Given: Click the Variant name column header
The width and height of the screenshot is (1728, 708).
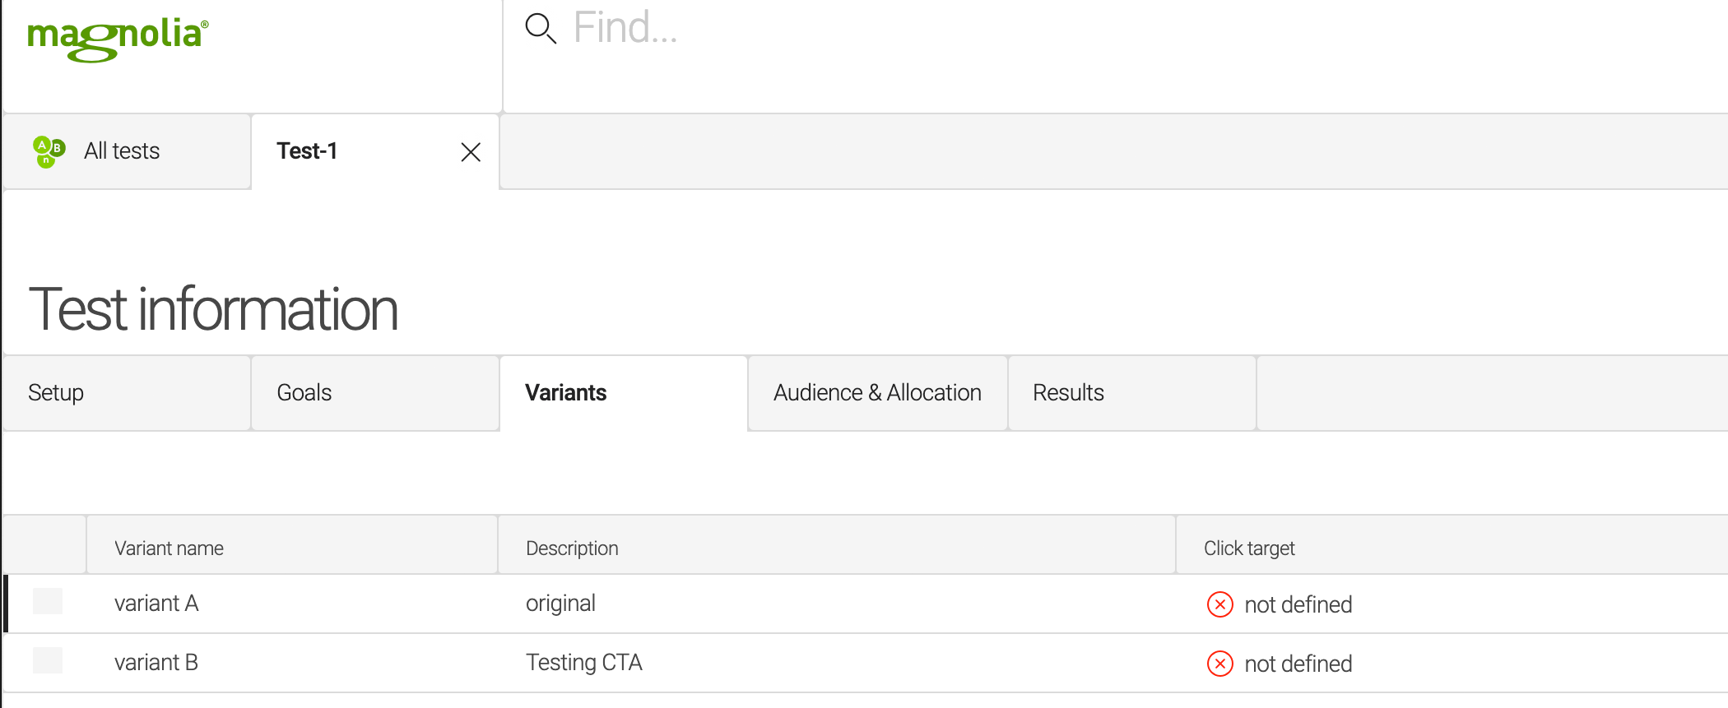Looking at the screenshot, I should coord(169,548).
